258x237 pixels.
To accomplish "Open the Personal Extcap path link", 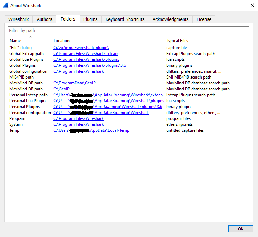I will tap(108, 95).
